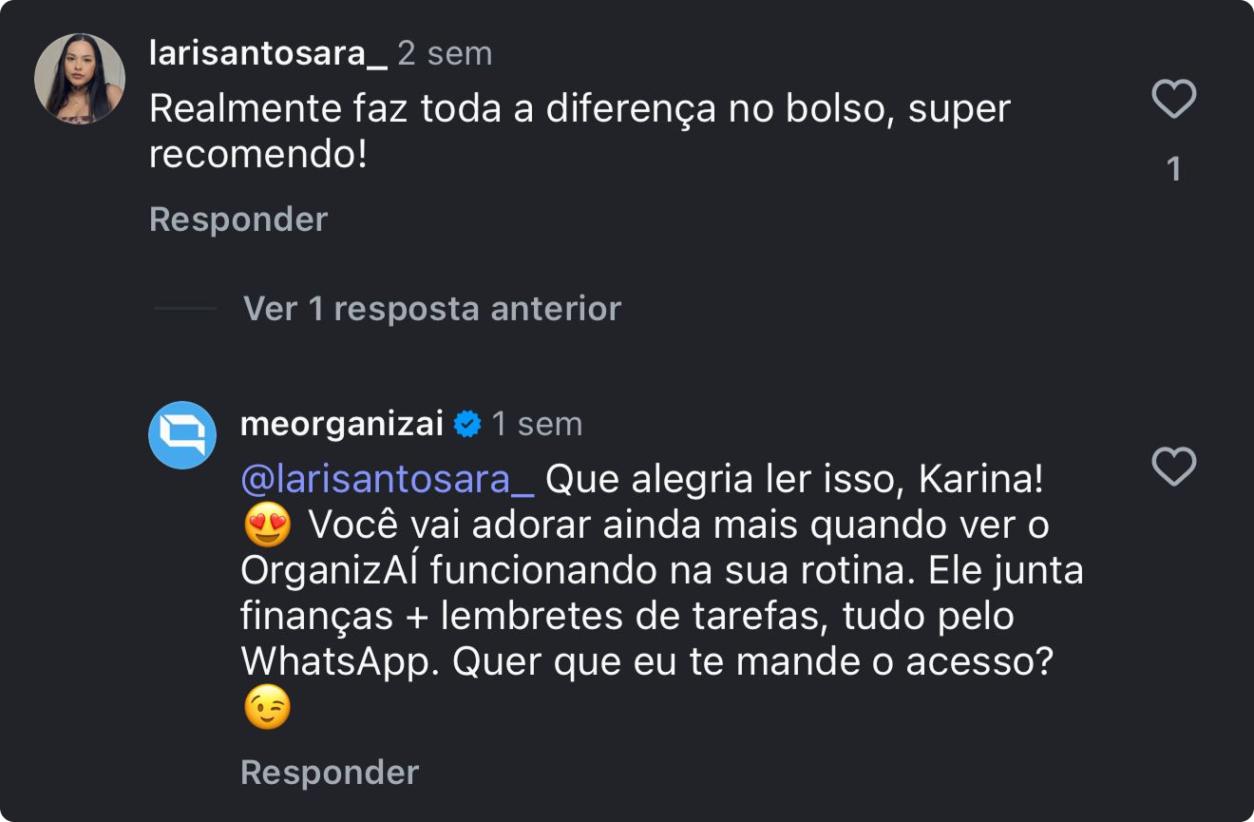Open larisantosara_ profile photo
This screenshot has height=822, width=1254.
click(80, 79)
